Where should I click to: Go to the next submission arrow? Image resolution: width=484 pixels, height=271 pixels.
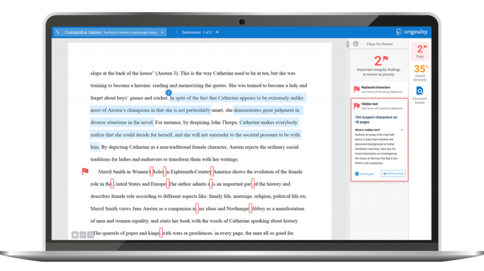217,32
